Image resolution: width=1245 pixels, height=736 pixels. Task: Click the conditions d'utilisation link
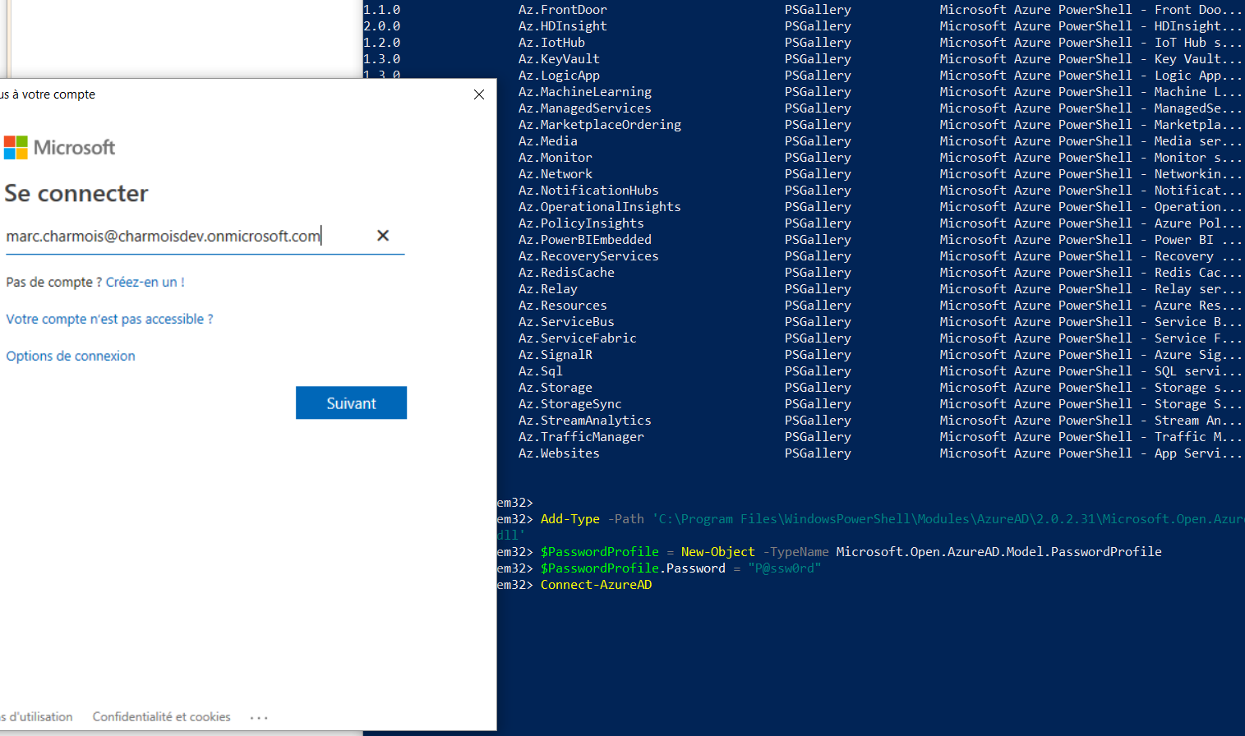pos(37,716)
